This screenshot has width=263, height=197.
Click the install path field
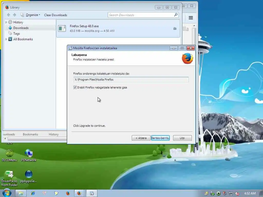[131, 80]
